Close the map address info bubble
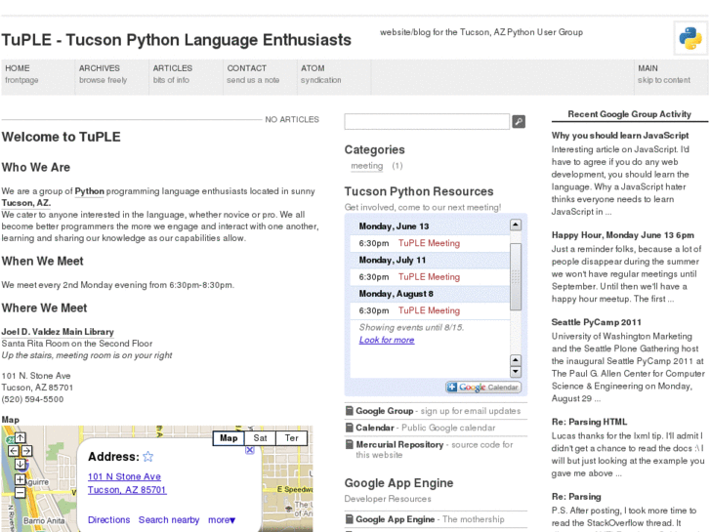 (249, 450)
